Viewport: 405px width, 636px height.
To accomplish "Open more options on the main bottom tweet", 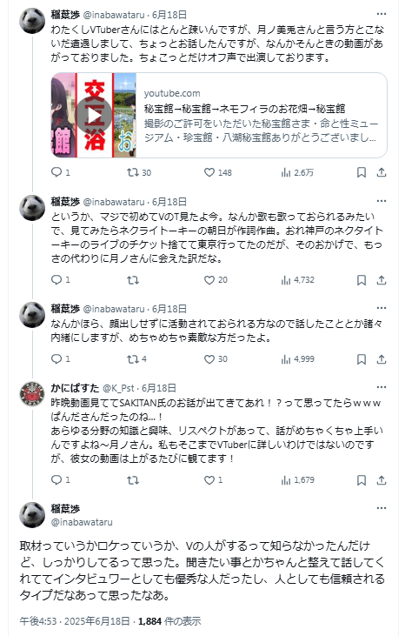I will tap(382, 508).
